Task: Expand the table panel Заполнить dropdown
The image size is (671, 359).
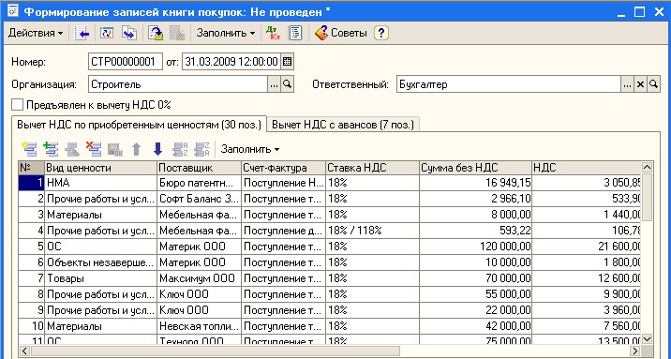Action: tap(250, 149)
